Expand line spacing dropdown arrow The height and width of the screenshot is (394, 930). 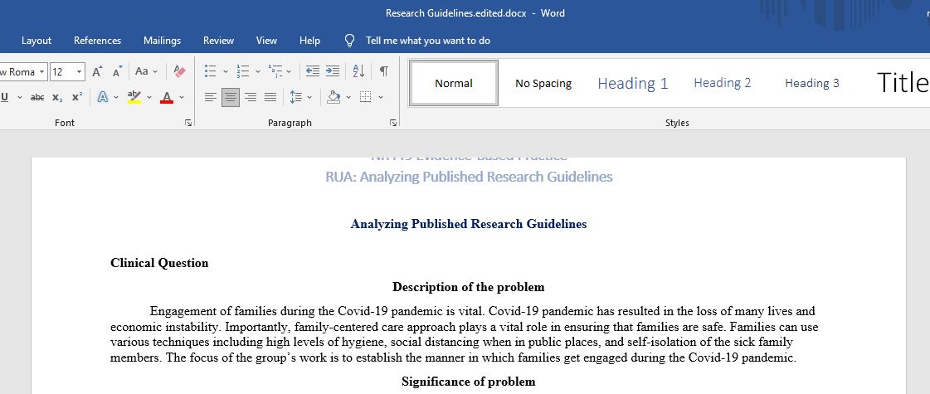coord(309,97)
